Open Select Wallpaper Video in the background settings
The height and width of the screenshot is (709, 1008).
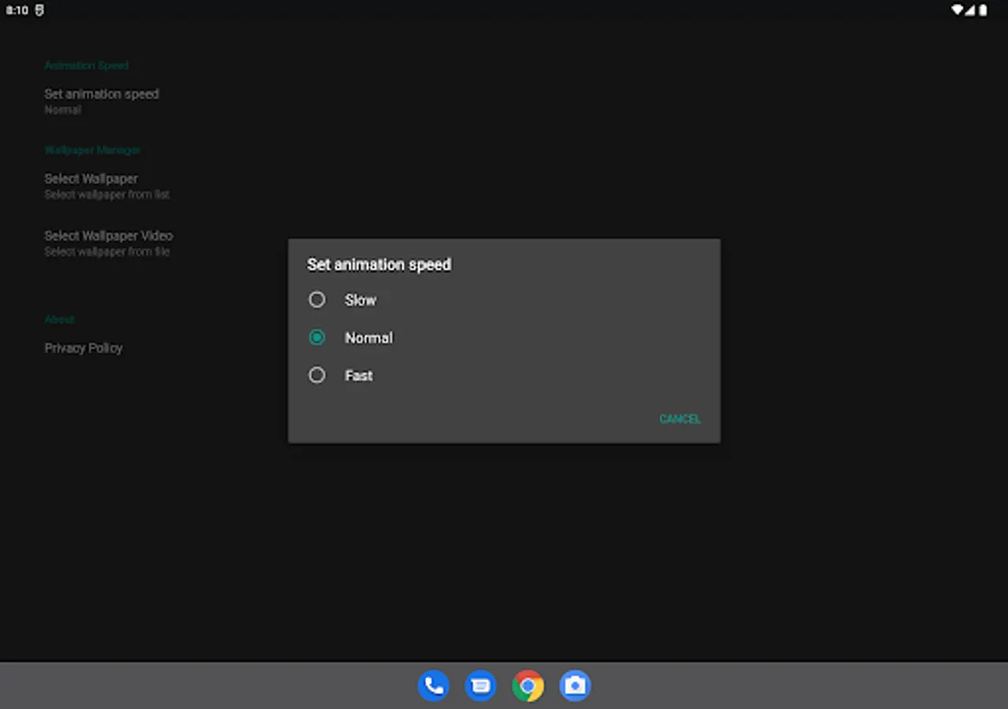point(109,243)
